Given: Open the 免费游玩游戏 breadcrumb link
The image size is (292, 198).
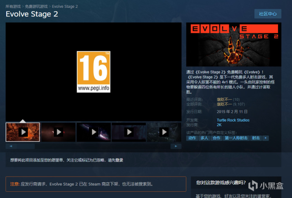Looking at the screenshot, I should click(36, 7).
